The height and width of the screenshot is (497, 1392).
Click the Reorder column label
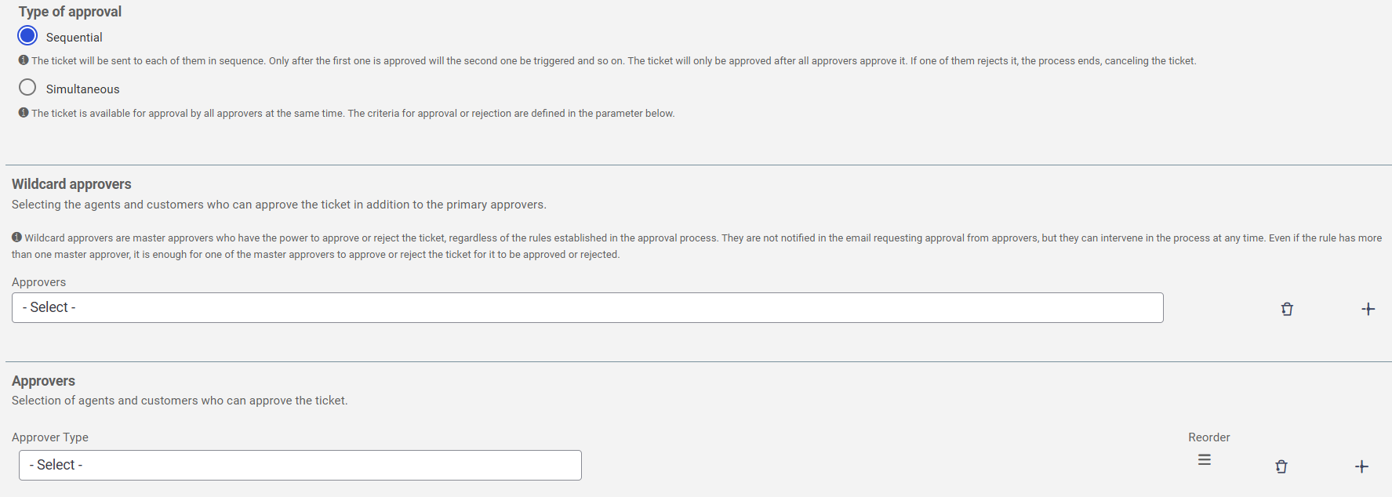tap(1208, 437)
